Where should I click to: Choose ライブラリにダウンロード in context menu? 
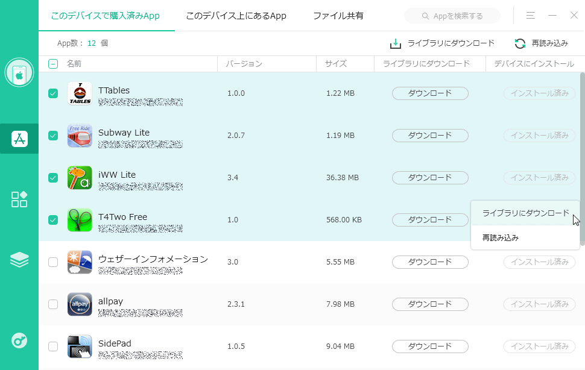click(x=525, y=213)
